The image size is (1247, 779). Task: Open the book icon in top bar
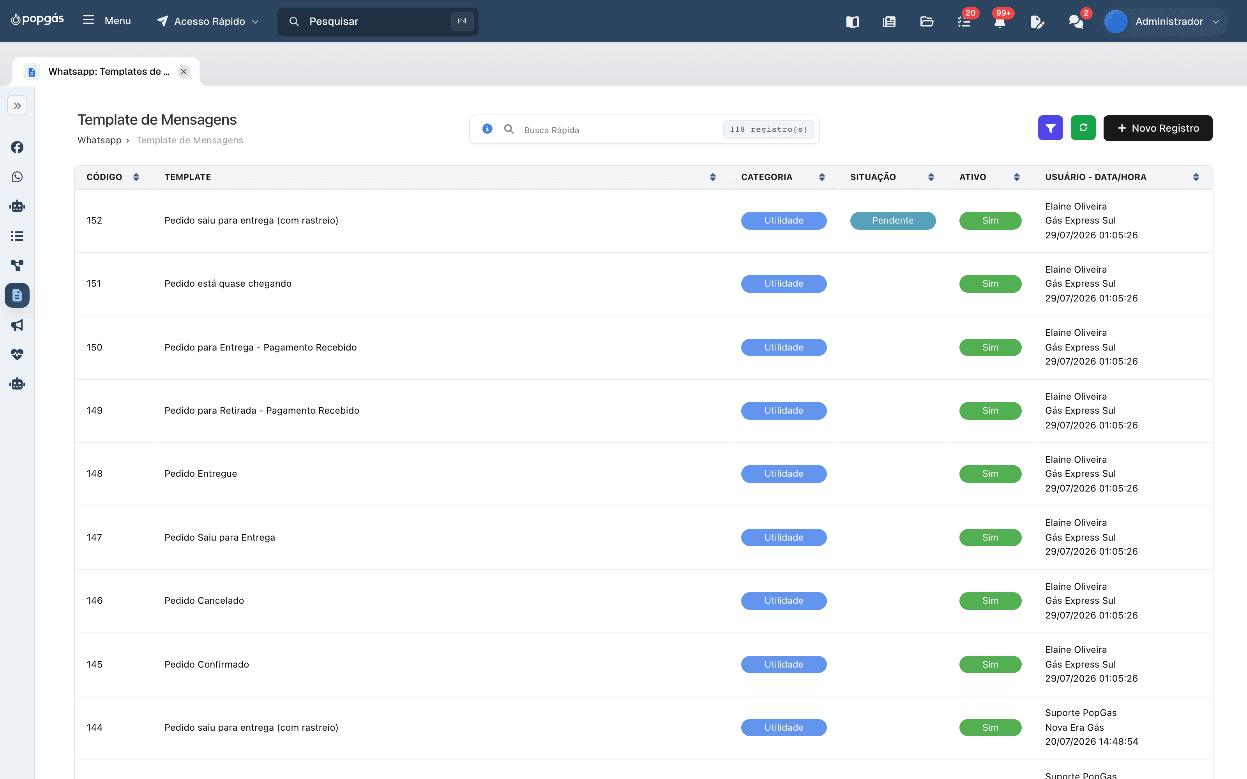tap(852, 22)
